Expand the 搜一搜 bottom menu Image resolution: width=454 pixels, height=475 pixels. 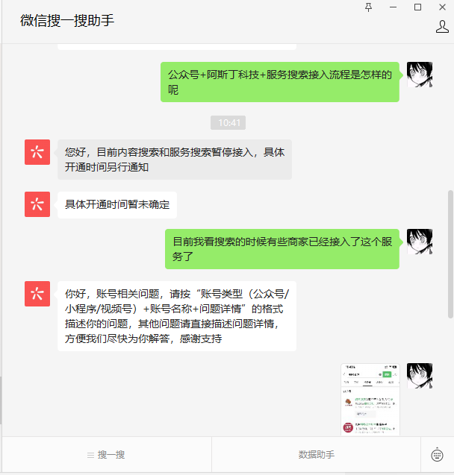pyautogui.click(x=107, y=455)
